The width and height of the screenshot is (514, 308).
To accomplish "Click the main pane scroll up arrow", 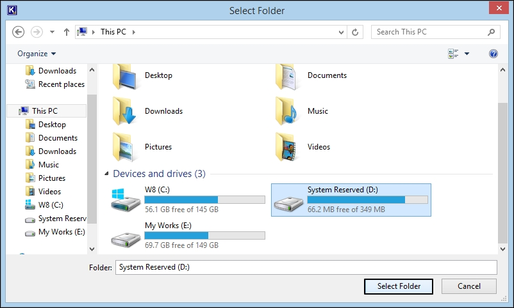I will click(x=503, y=70).
